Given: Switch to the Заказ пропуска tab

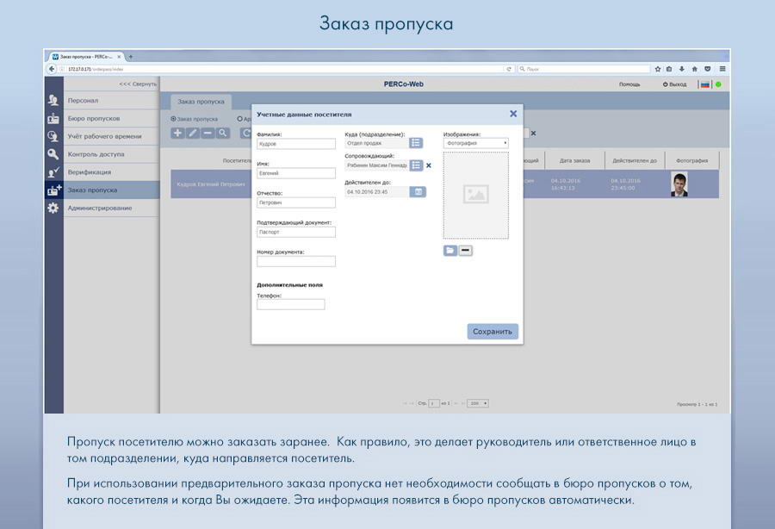Looking at the screenshot, I should (201, 101).
